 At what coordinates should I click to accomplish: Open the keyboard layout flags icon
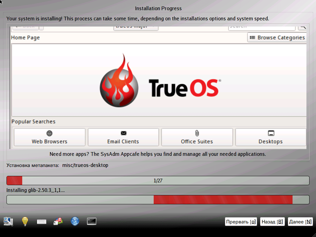click(58, 222)
